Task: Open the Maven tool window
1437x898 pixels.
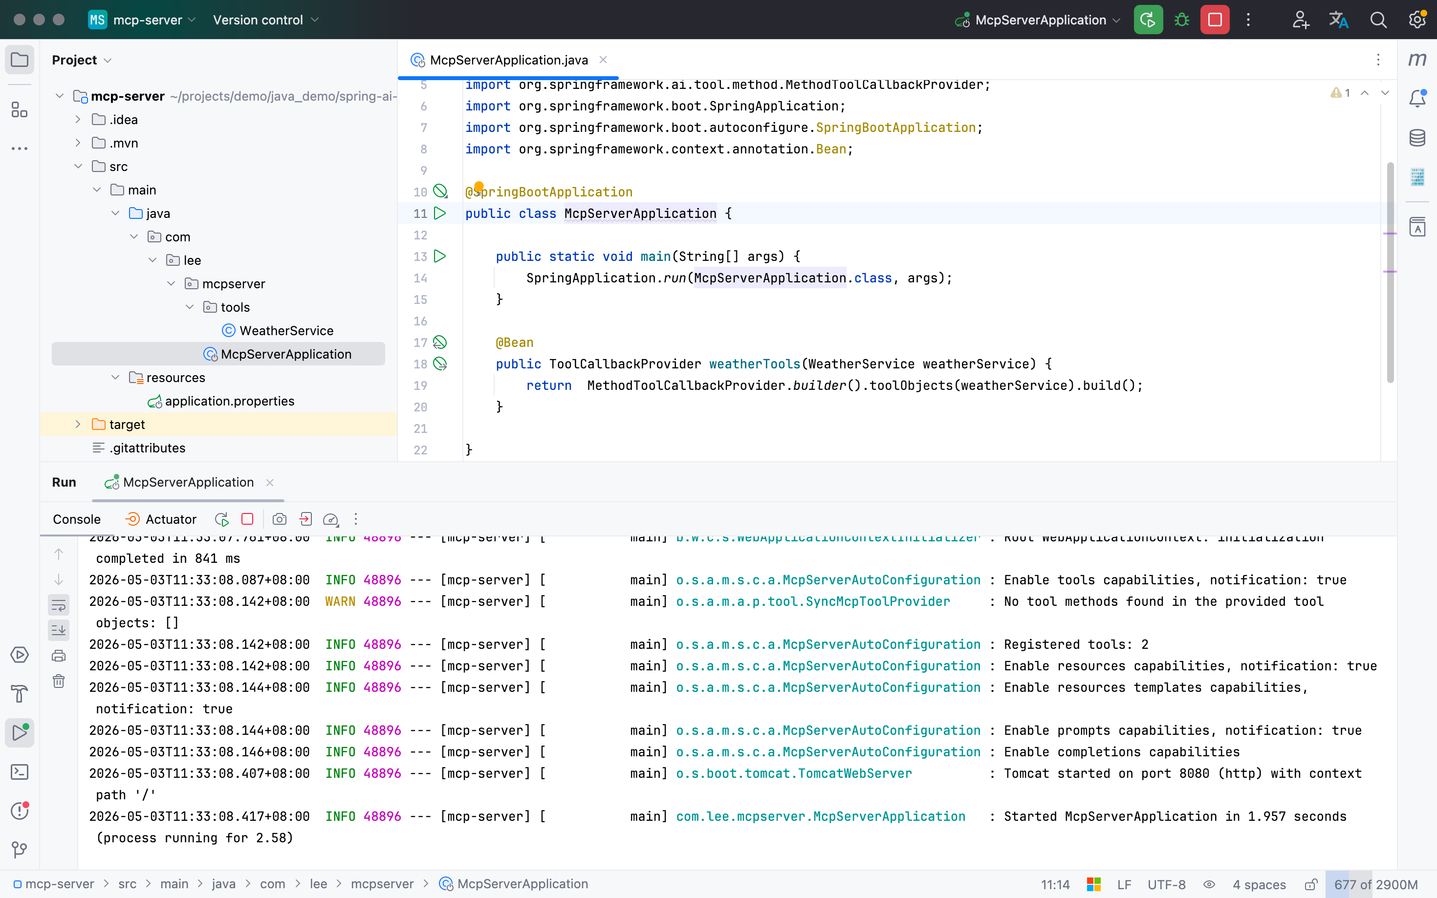Action: coord(1417,60)
